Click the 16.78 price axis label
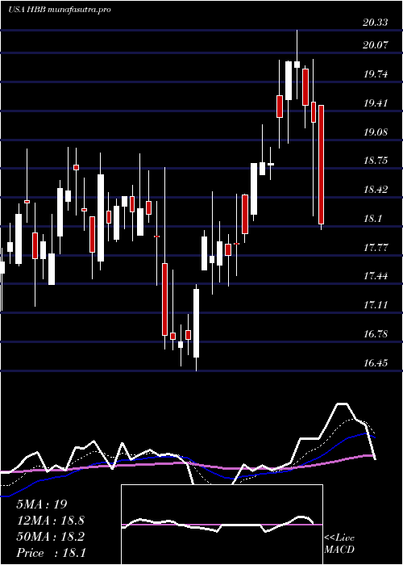 (x=376, y=334)
